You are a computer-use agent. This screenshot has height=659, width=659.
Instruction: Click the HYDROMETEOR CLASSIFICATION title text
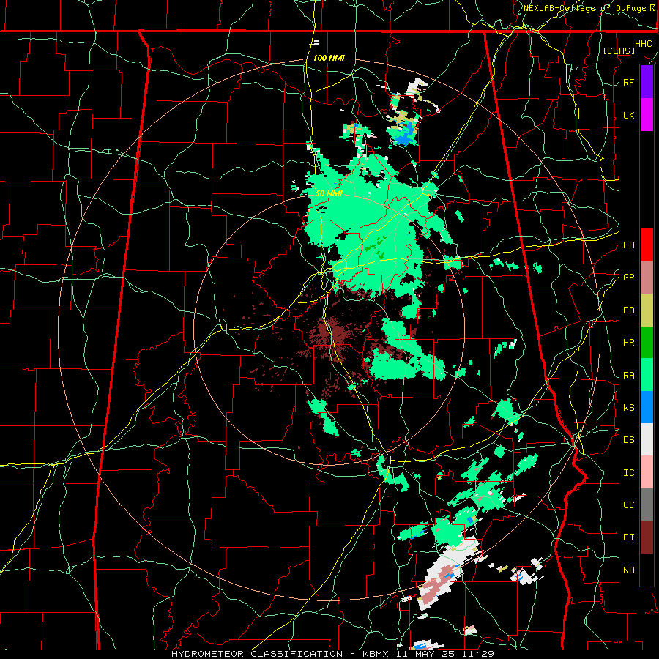(257, 654)
